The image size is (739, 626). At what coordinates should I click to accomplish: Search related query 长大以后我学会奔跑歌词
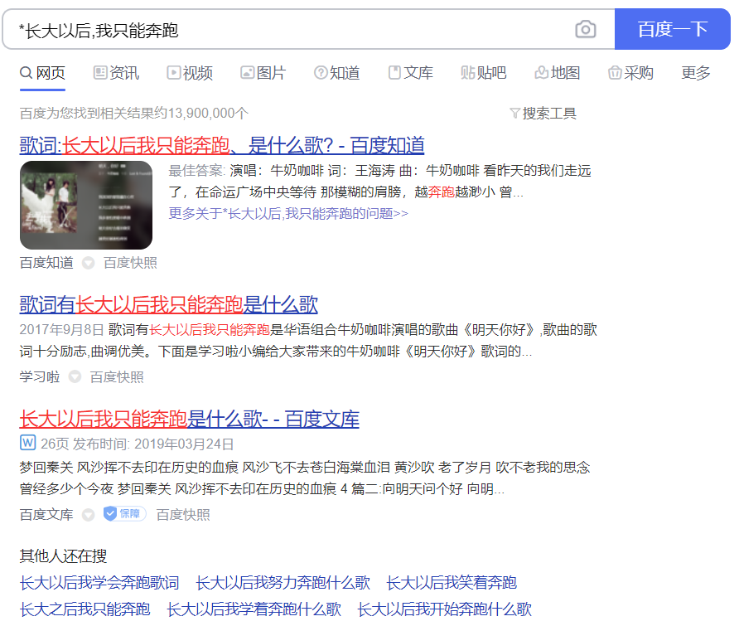(x=99, y=583)
